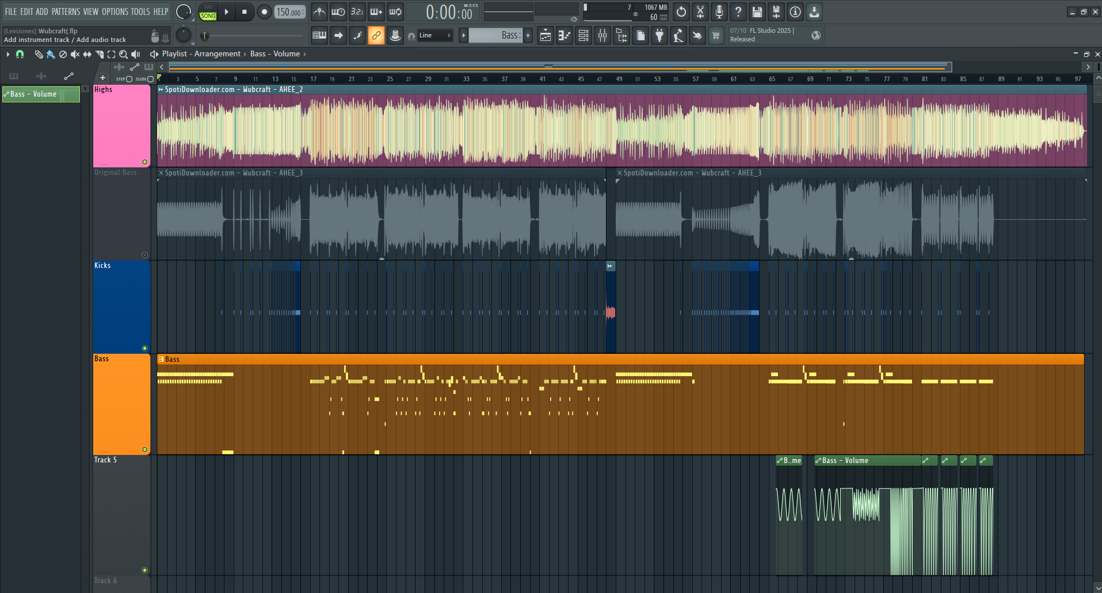1102x593 pixels.
Task: Open the EDIT menu
Action: pyautogui.click(x=26, y=12)
